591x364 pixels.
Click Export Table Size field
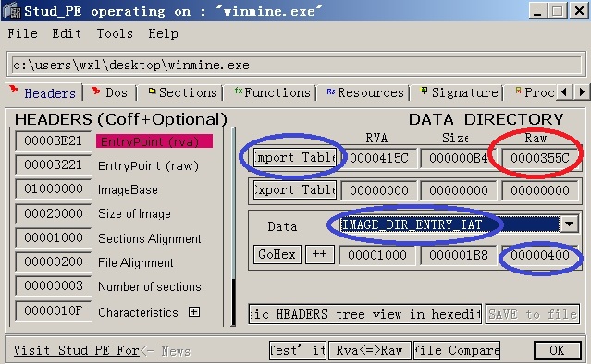[x=459, y=190]
